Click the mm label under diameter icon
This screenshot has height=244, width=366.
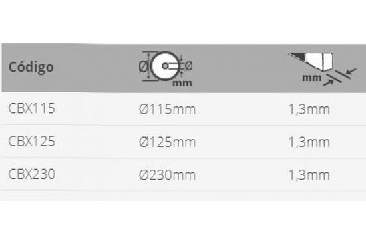tap(182, 83)
